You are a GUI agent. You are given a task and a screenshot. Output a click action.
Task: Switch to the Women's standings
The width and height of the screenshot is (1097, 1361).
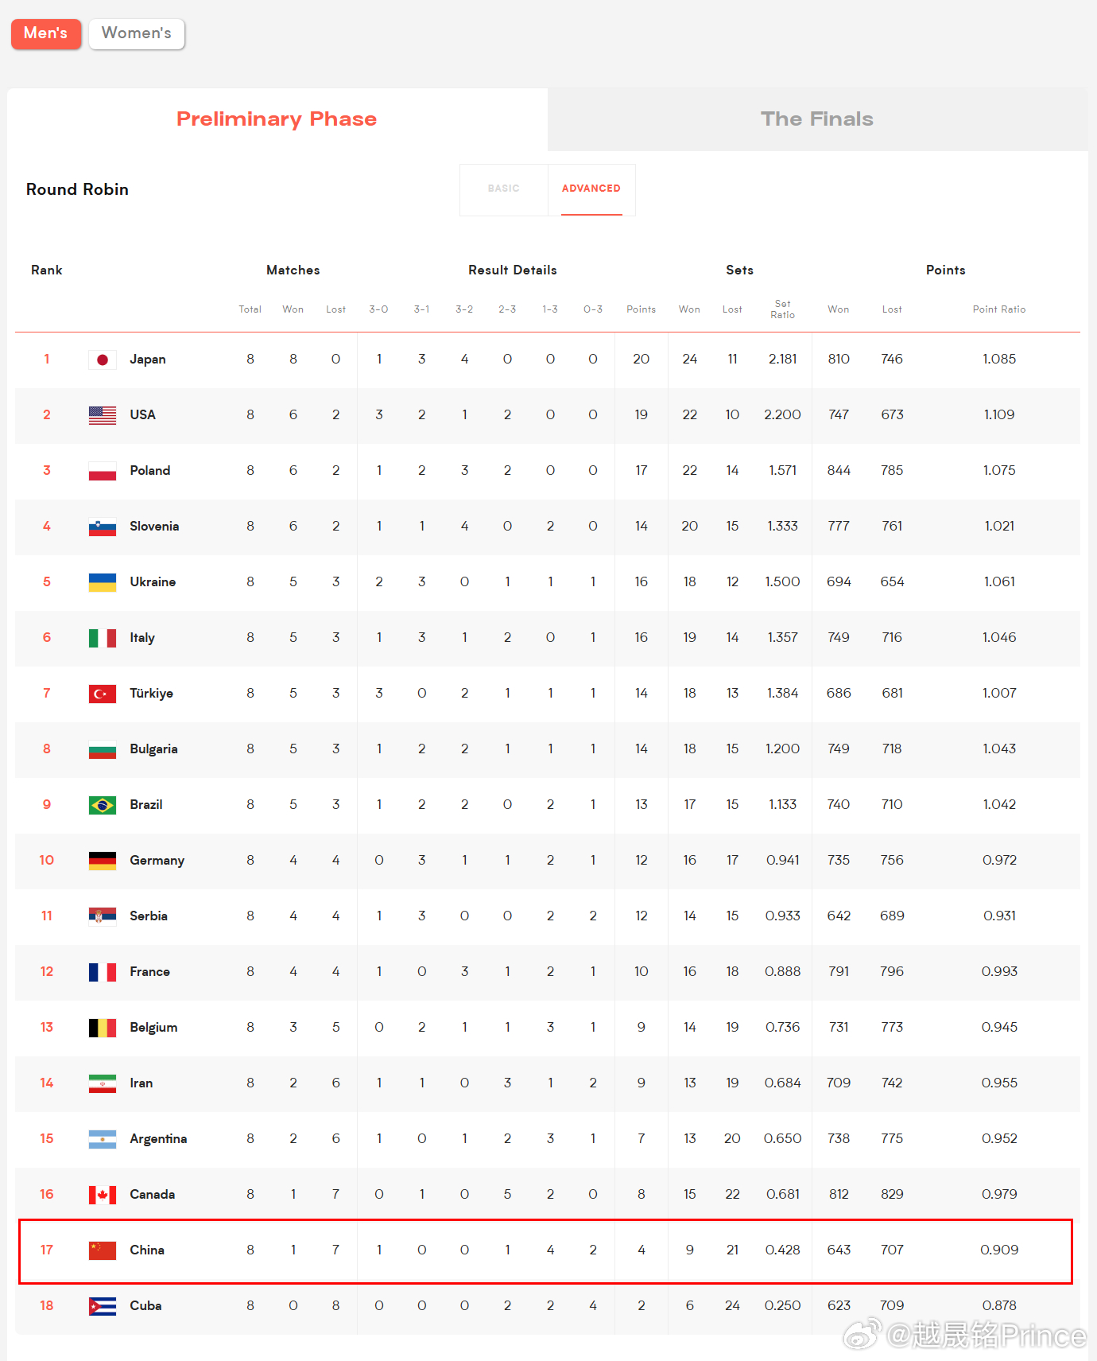tap(137, 33)
